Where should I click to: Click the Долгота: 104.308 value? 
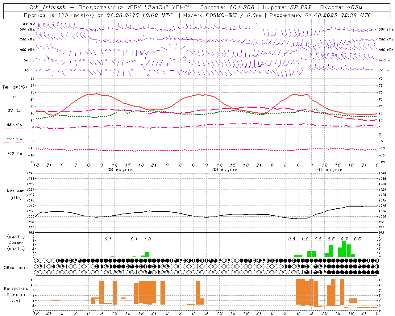tap(227, 7)
